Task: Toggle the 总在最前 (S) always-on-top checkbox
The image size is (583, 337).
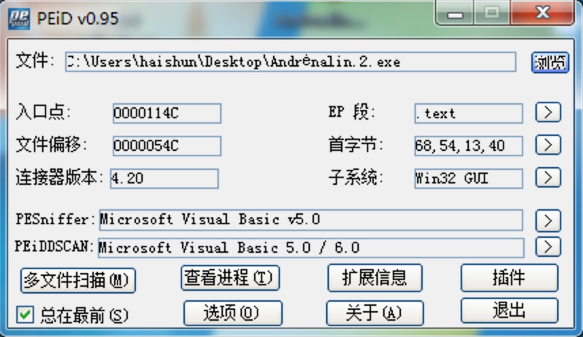Action: pyautogui.click(x=25, y=315)
